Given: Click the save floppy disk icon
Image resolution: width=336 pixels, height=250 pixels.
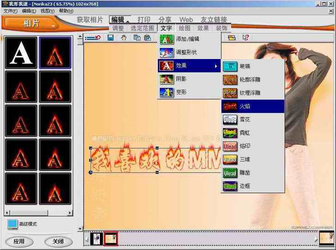Looking at the screenshot, I should point(110,38).
